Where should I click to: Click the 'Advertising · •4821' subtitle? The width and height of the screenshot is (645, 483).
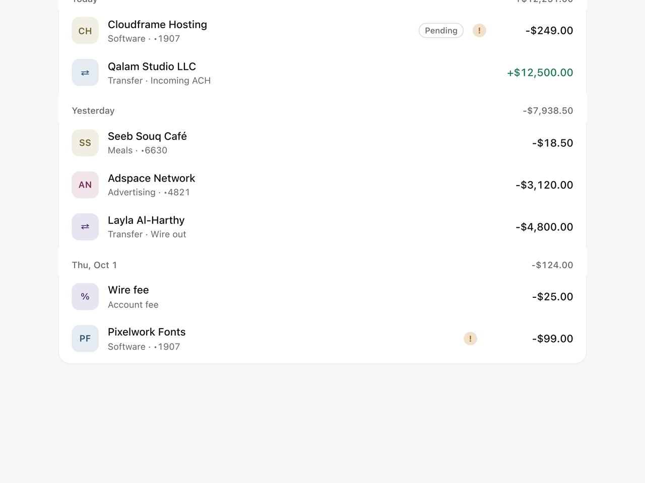pos(149,192)
